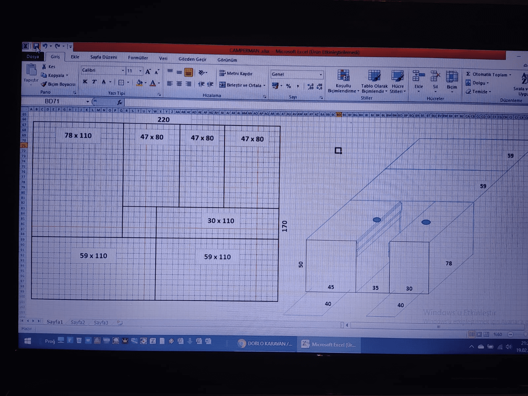Open the DOBLO KARAVAN taskbar window
The height and width of the screenshot is (396, 528).
pyautogui.click(x=266, y=344)
